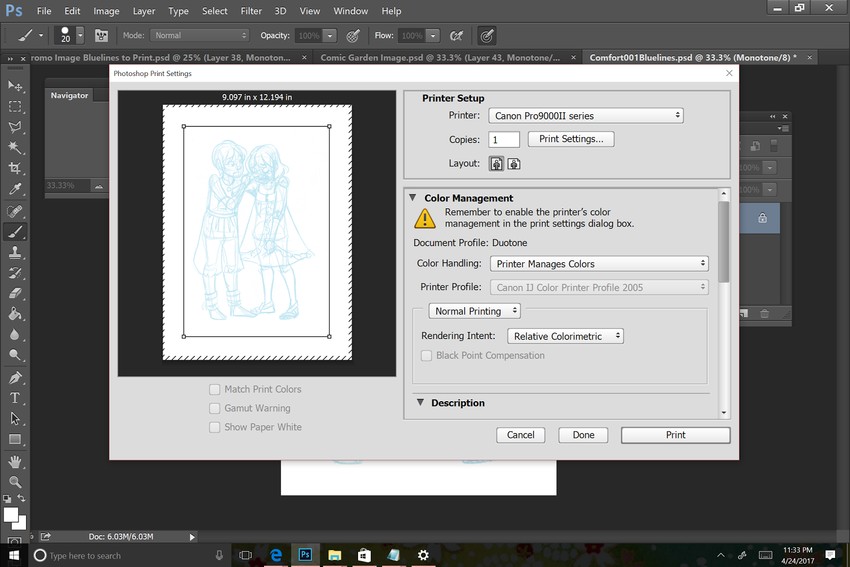Open the Color Handling dropdown

pyautogui.click(x=599, y=264)
